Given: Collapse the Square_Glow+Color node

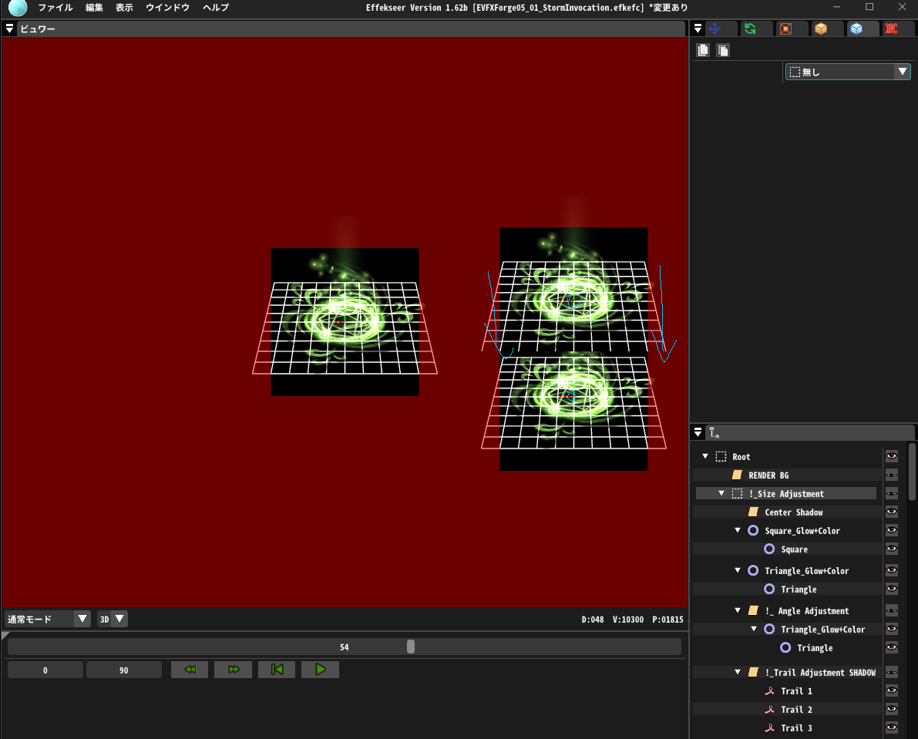Looking at the screenshot, I should click(x=738, y=530).
